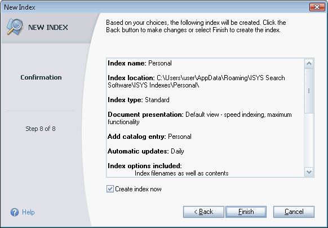
Task: Click the Finish button
Action: coord(246,212)
